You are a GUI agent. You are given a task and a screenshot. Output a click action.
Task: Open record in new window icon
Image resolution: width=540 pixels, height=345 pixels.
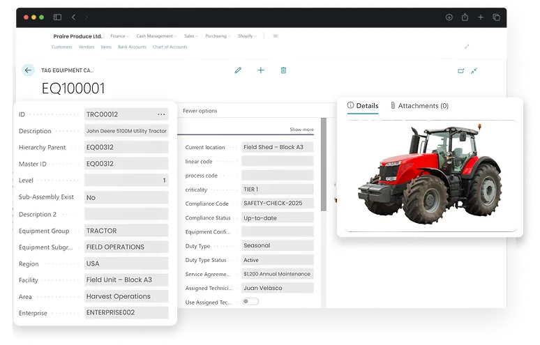pos(460,71)
